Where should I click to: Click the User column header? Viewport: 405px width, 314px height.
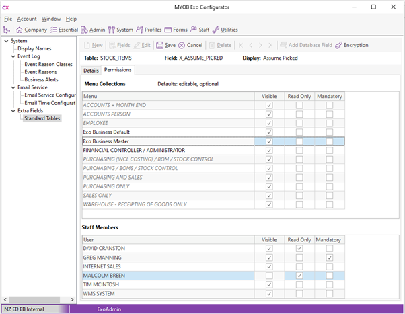168,240
